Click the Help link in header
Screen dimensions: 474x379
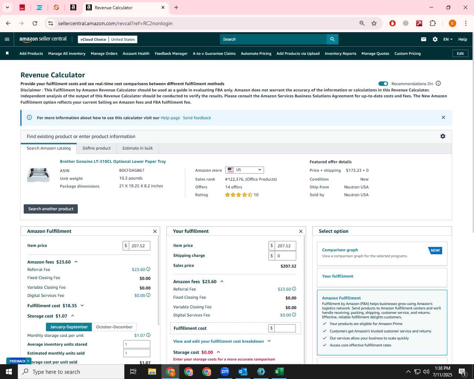pyautogui.click(x=463, y=39)
